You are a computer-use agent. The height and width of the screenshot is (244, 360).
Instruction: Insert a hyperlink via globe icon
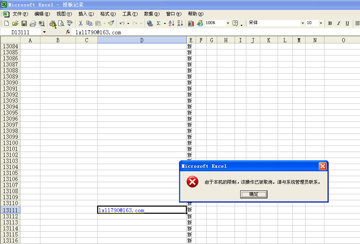(150, 23)
